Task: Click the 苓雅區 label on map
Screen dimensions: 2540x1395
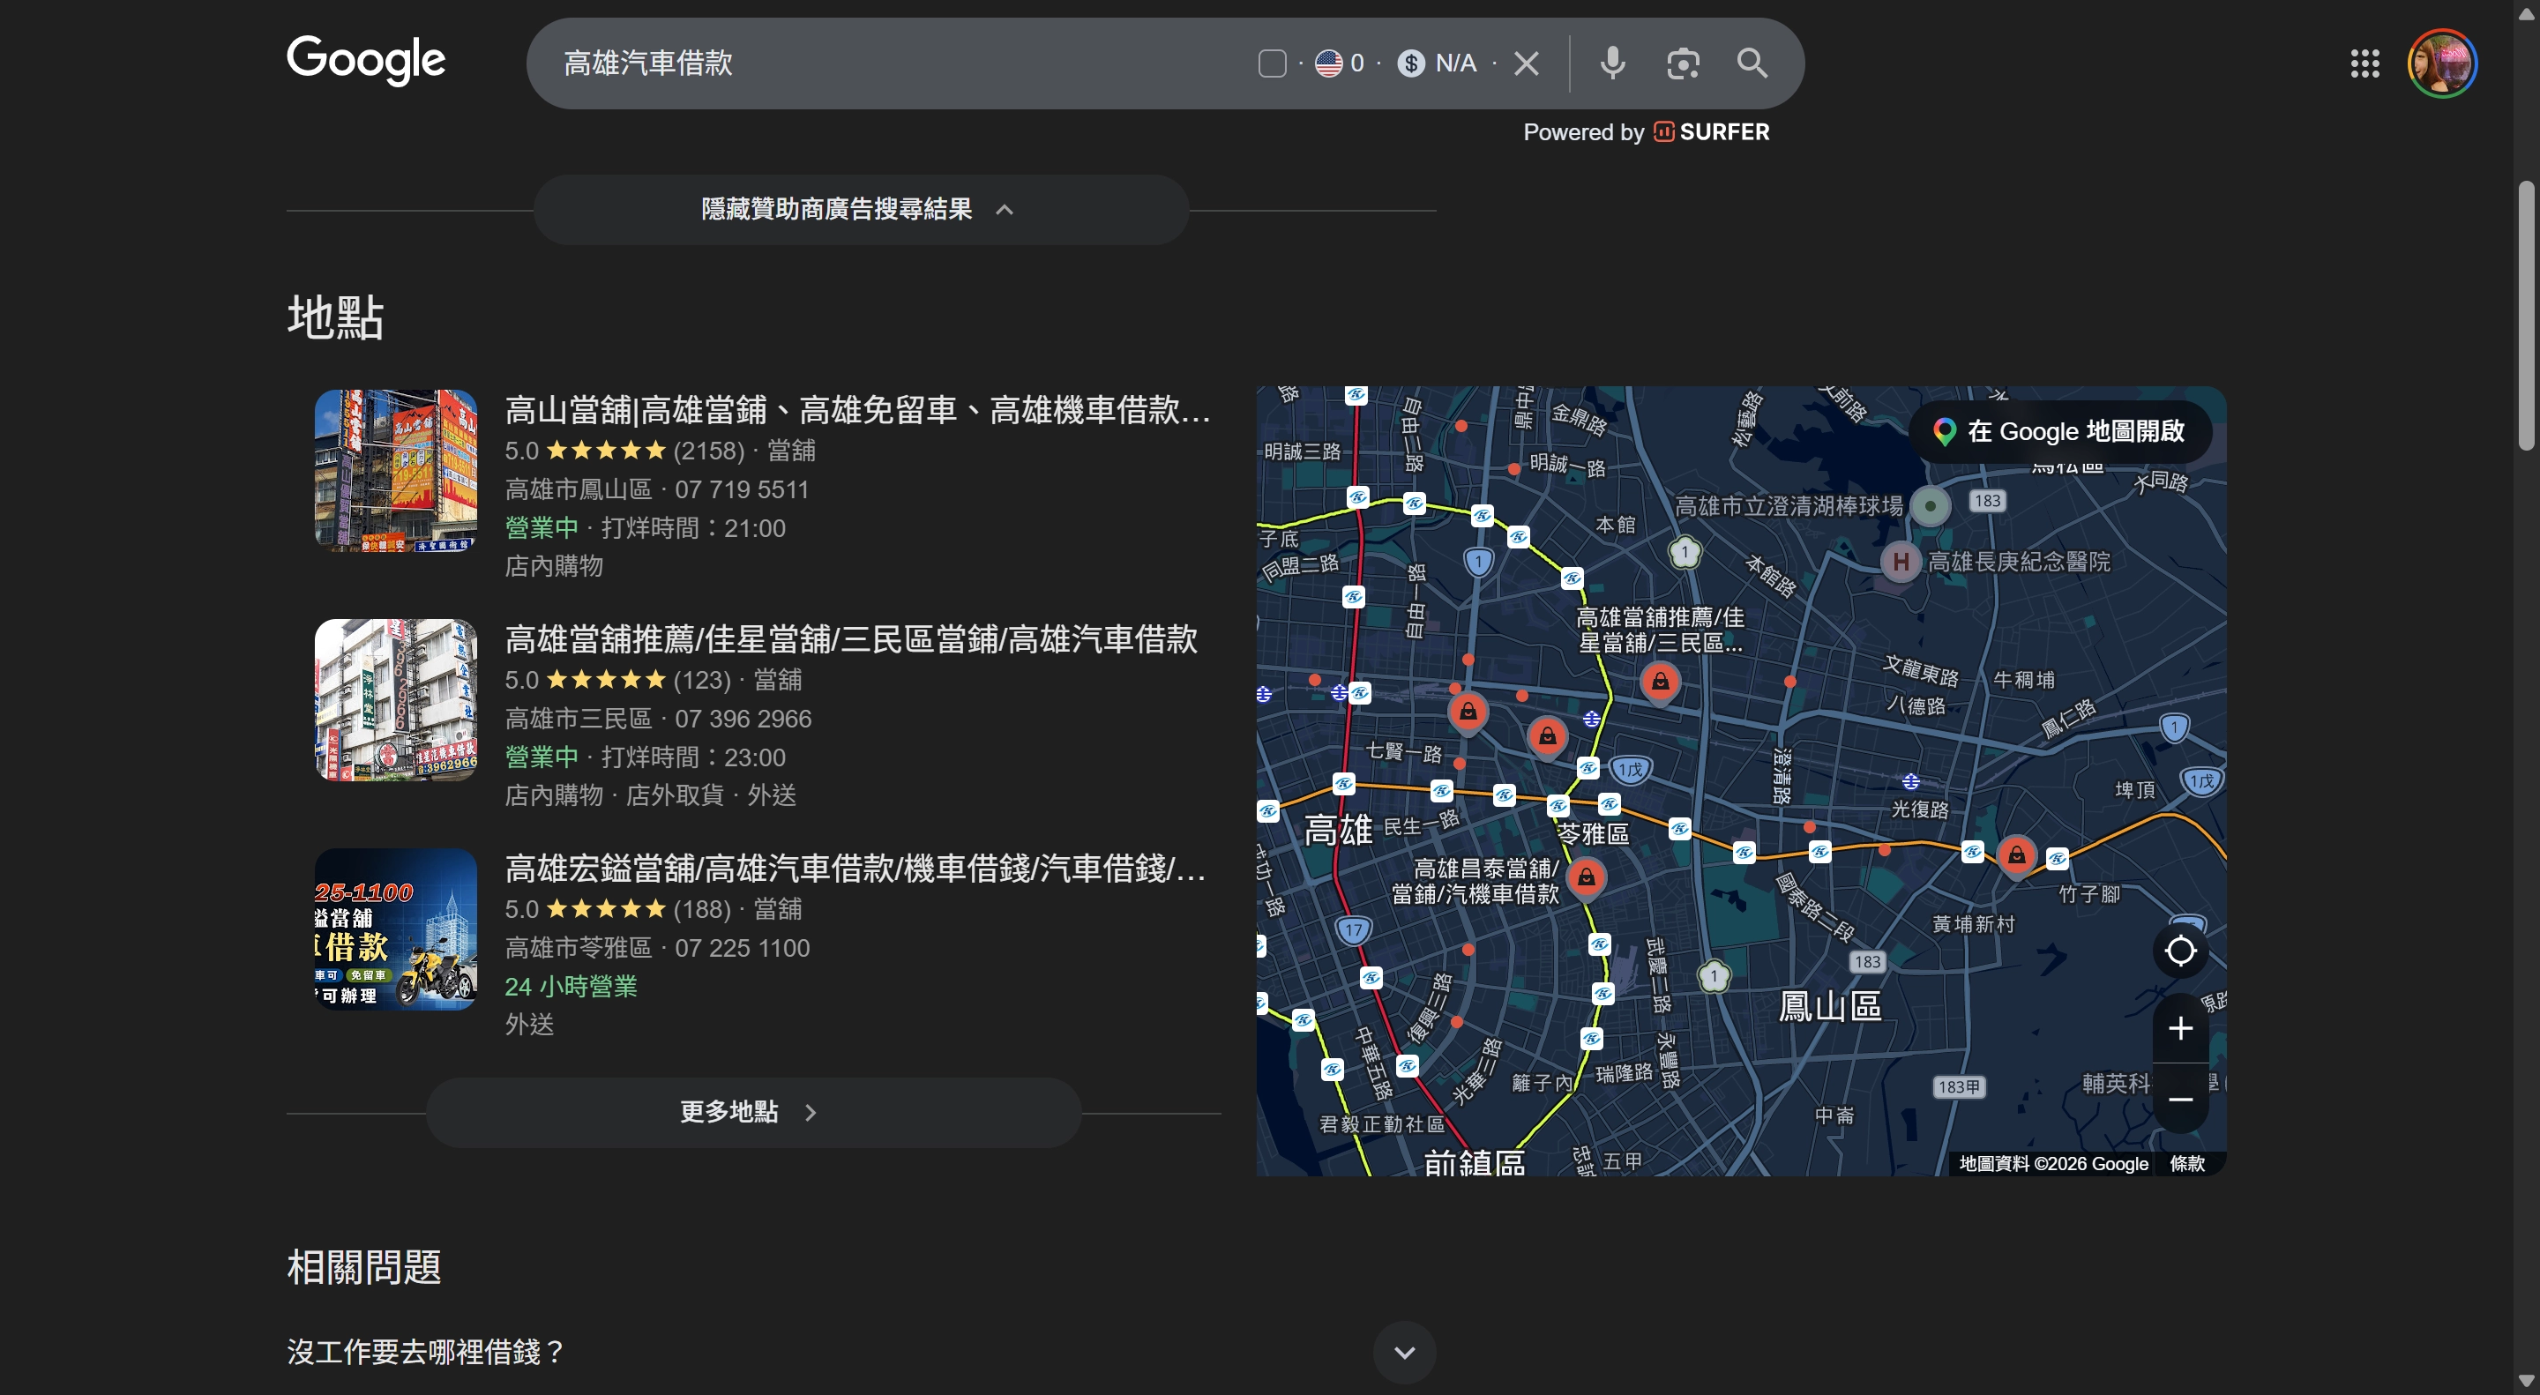Action: tap(1594, 833)
